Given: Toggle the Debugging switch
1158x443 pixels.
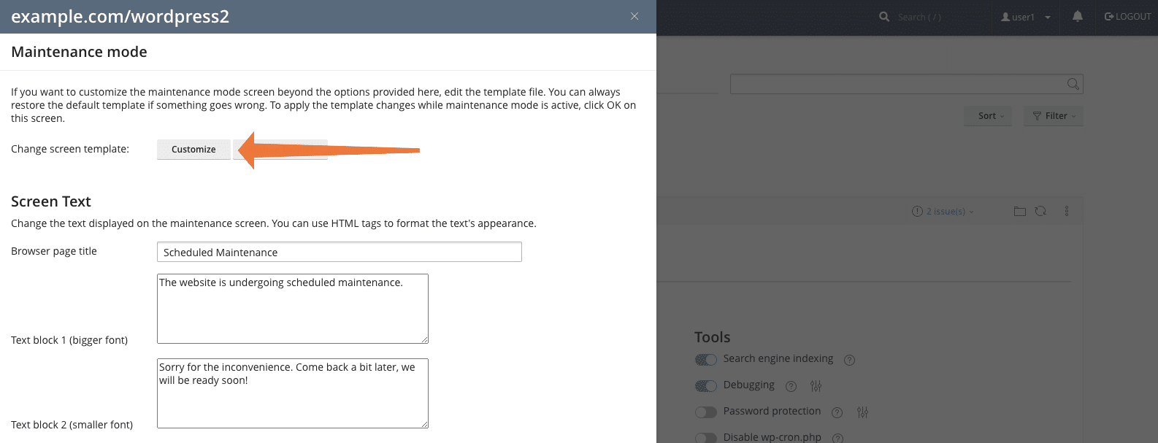Looking at the screenshot, I should click(x=706, y=386).
